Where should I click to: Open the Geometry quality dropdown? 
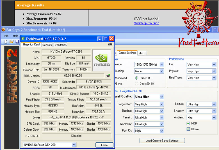click(x=149, y=124)
